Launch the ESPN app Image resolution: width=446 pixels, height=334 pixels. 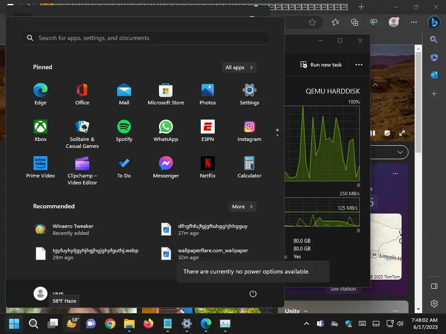point(208,130)
